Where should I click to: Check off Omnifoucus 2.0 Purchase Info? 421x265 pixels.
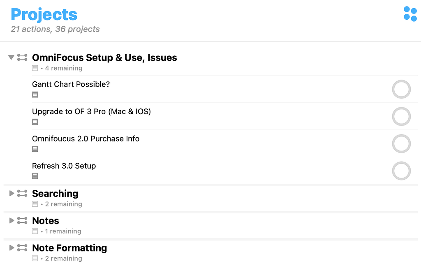(x=401, y=144)
